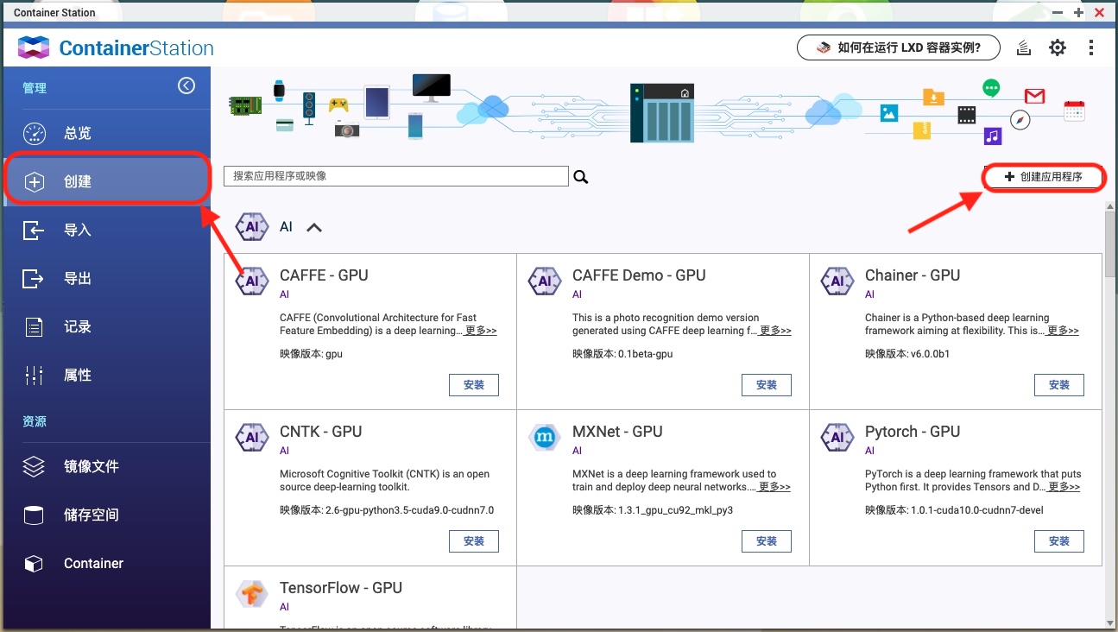Click the CAFFE Demo - GPU app icon
Image resolution: width=1118 pixels, height=632 pixels.
point(545,281)
